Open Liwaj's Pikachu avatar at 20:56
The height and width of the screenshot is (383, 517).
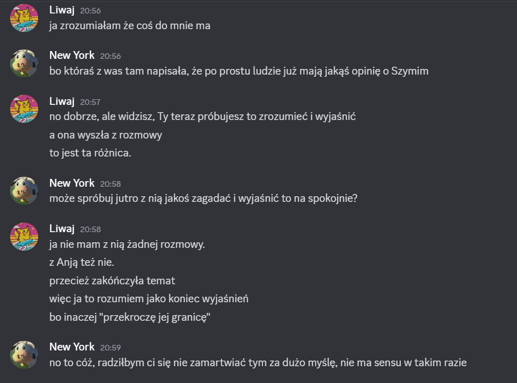24,18
